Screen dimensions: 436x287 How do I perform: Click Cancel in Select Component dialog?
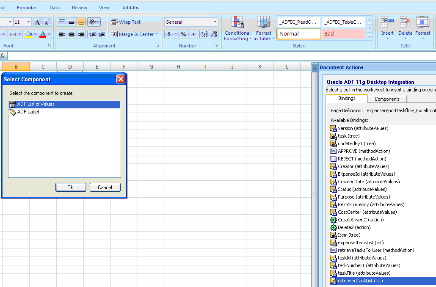105,188
